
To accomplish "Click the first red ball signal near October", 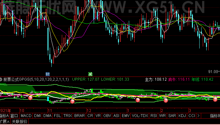I will click(x=30, y=98).
